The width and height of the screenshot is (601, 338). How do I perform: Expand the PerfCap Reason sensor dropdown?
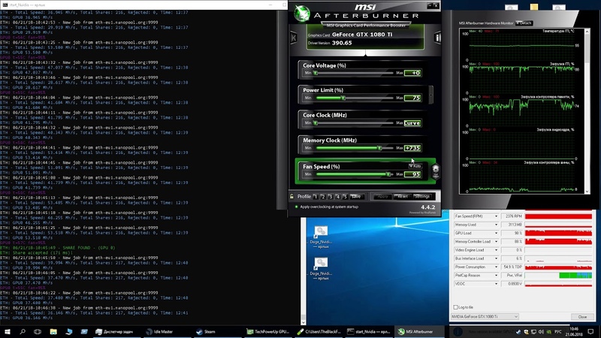[x=496, y=275]
